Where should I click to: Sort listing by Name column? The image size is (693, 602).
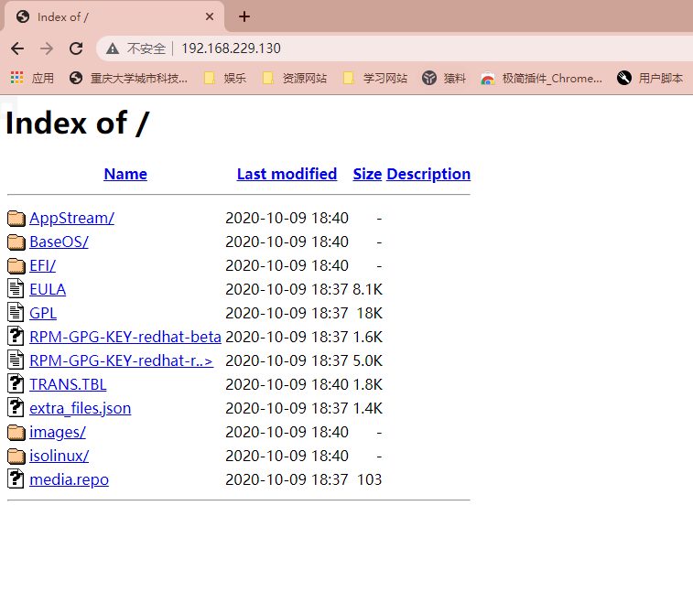coord(125,174)
